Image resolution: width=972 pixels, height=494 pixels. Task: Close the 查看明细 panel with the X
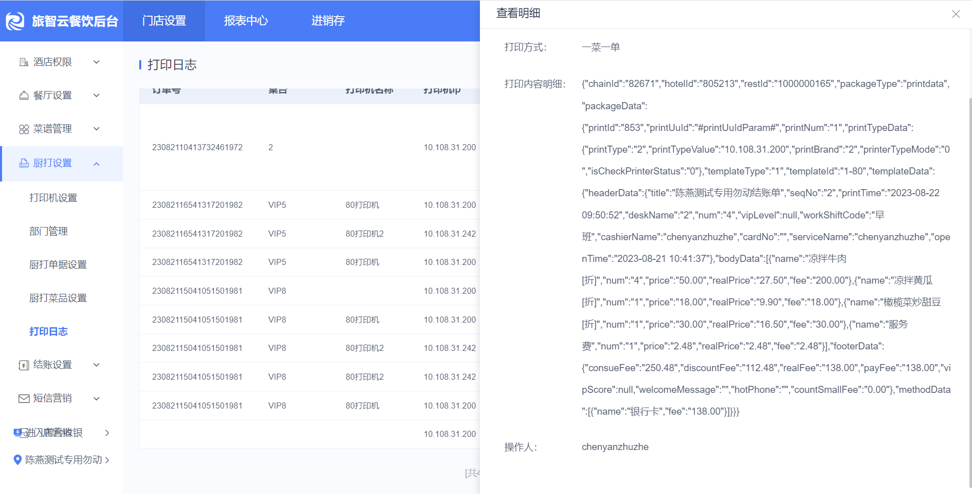[x=956, y=14]
